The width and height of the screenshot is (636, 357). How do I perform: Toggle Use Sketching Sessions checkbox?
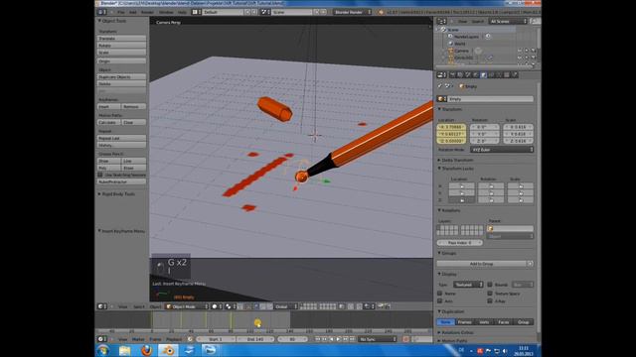(100, 175)
